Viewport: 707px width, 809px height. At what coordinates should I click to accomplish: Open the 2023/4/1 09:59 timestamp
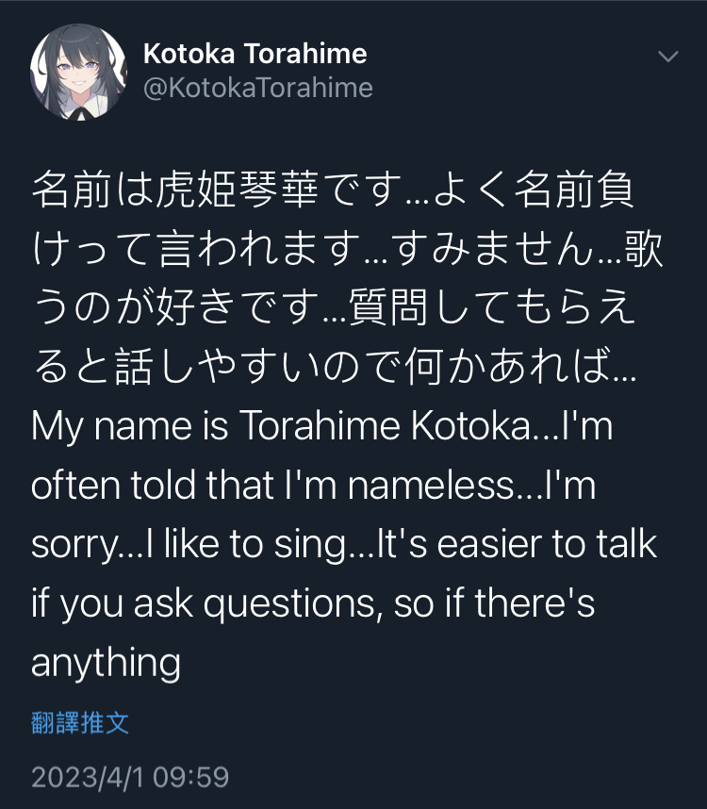pyautogui.click(x=130, y=777)
